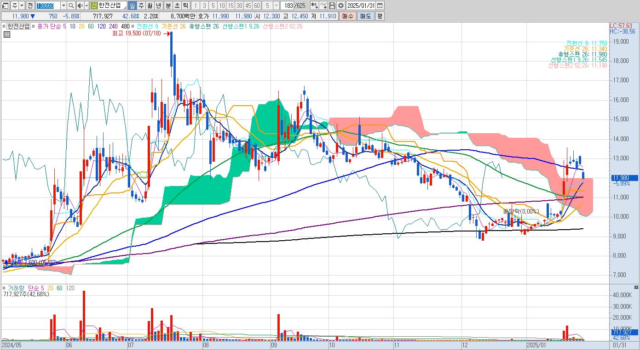The width and height of the screenshot is (640, 350).
Task: Click the 매도 sell button
Action: [365, 16]
